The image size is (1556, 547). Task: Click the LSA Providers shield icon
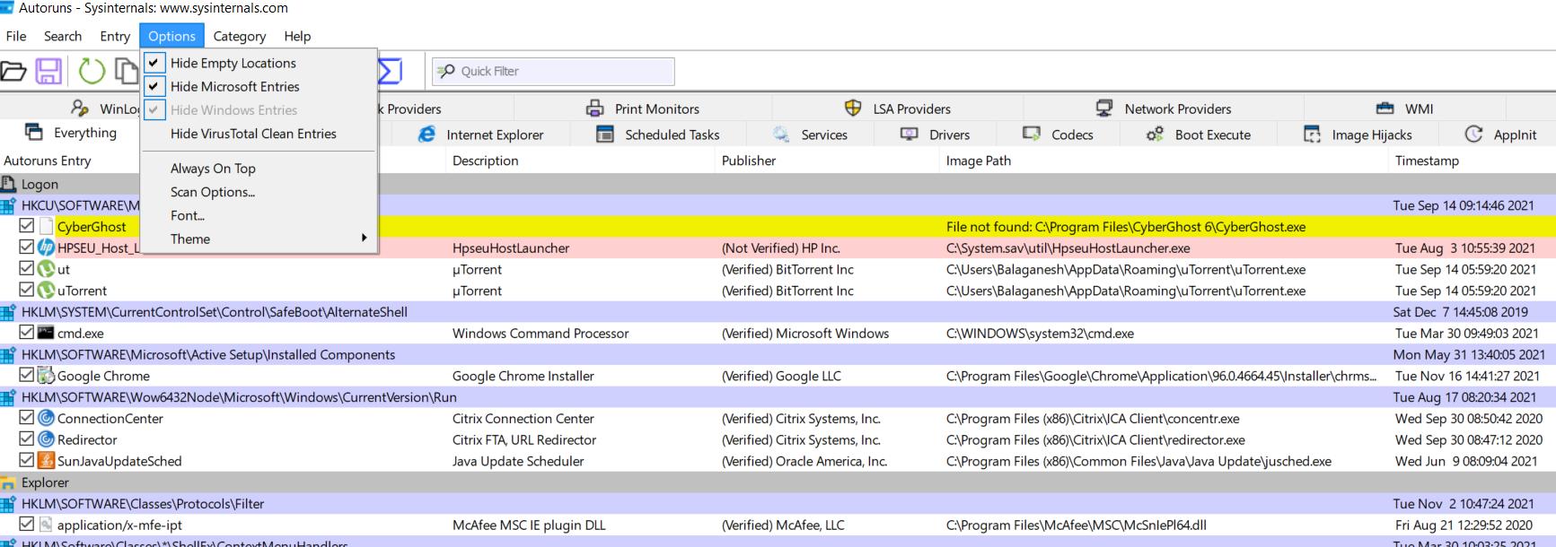(x=853, y=109)
